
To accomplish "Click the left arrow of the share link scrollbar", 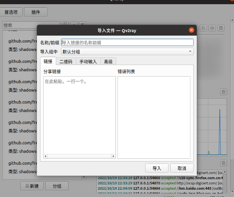I will pos(46,156).
